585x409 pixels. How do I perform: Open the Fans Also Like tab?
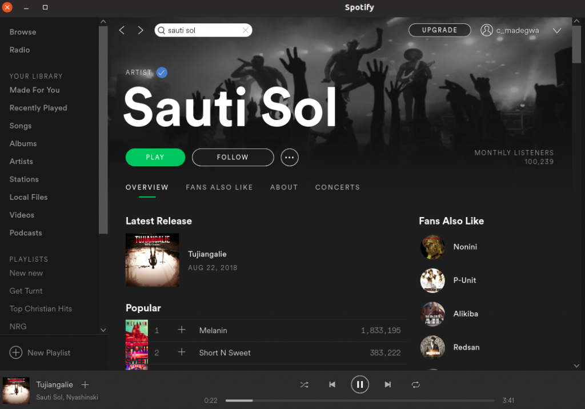tap(219, 187)
